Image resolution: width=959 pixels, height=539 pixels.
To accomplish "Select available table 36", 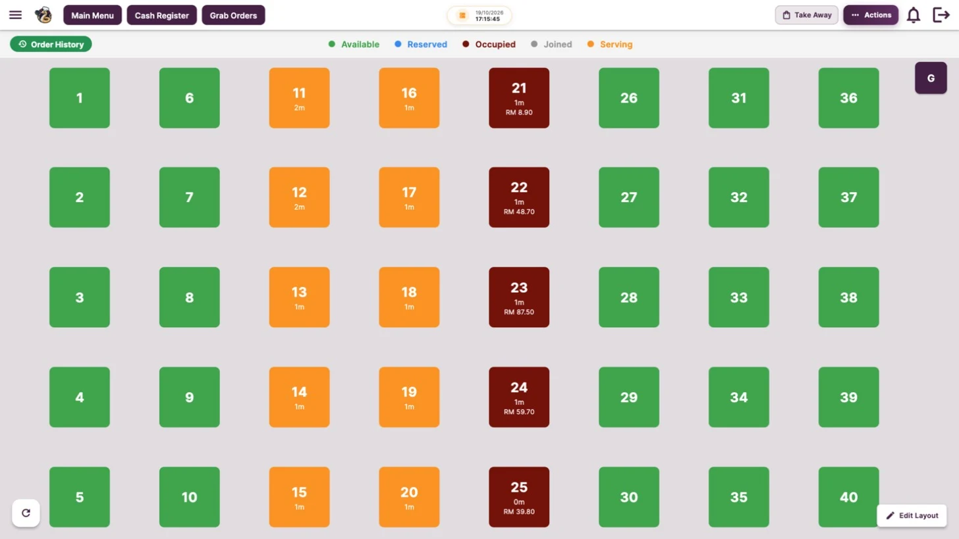I will coord(849,98).
